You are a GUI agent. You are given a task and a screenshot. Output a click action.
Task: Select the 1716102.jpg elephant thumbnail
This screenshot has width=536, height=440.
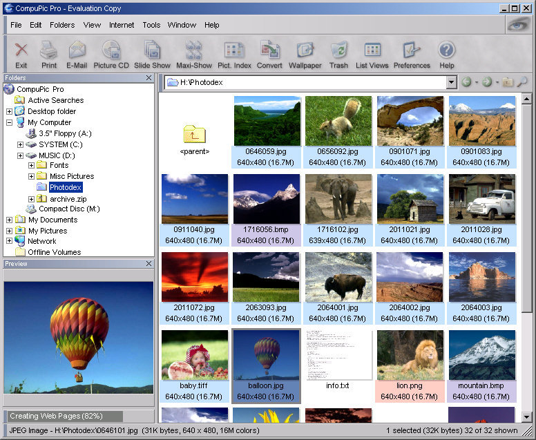point(338,199)
